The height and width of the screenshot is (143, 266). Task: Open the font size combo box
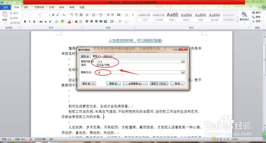coord(46,15)
